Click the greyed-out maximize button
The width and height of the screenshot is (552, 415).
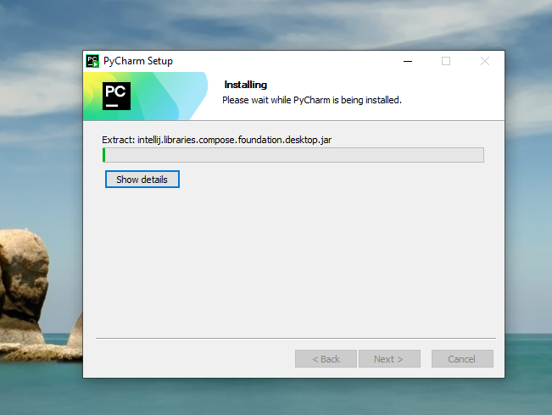446,61
